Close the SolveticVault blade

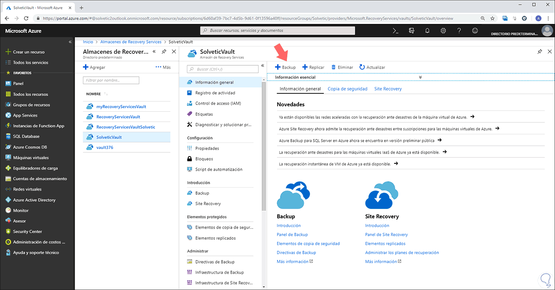pyautogui.click(x=549, y=52)
